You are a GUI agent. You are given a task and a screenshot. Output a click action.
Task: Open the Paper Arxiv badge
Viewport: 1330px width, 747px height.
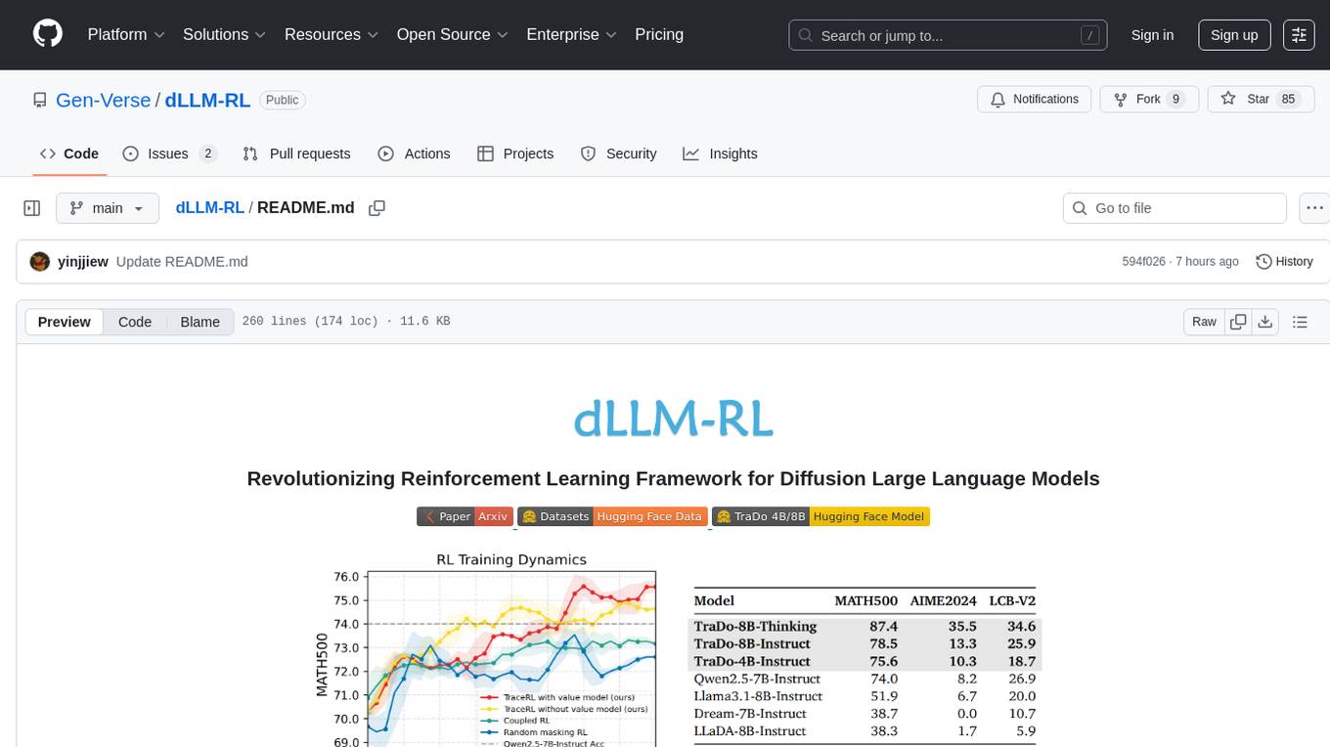[465, 516]
